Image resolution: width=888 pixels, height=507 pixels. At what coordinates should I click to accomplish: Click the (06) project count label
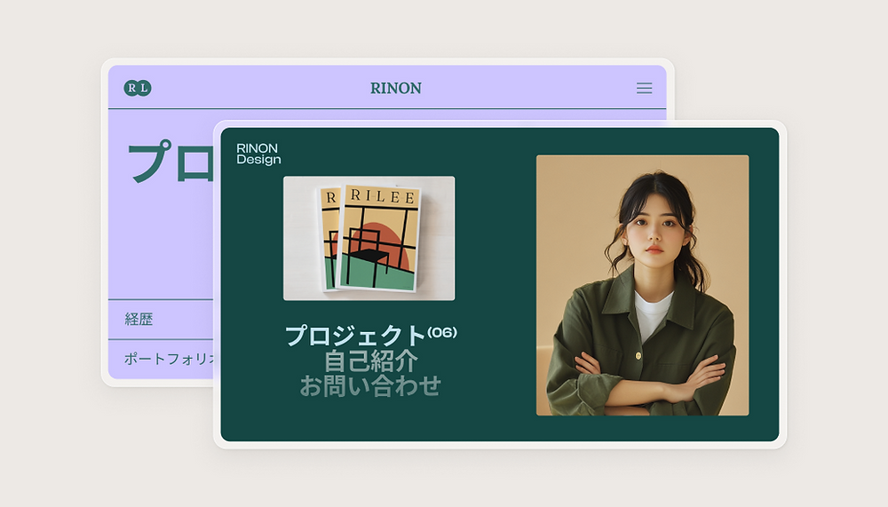pos(442,332)
